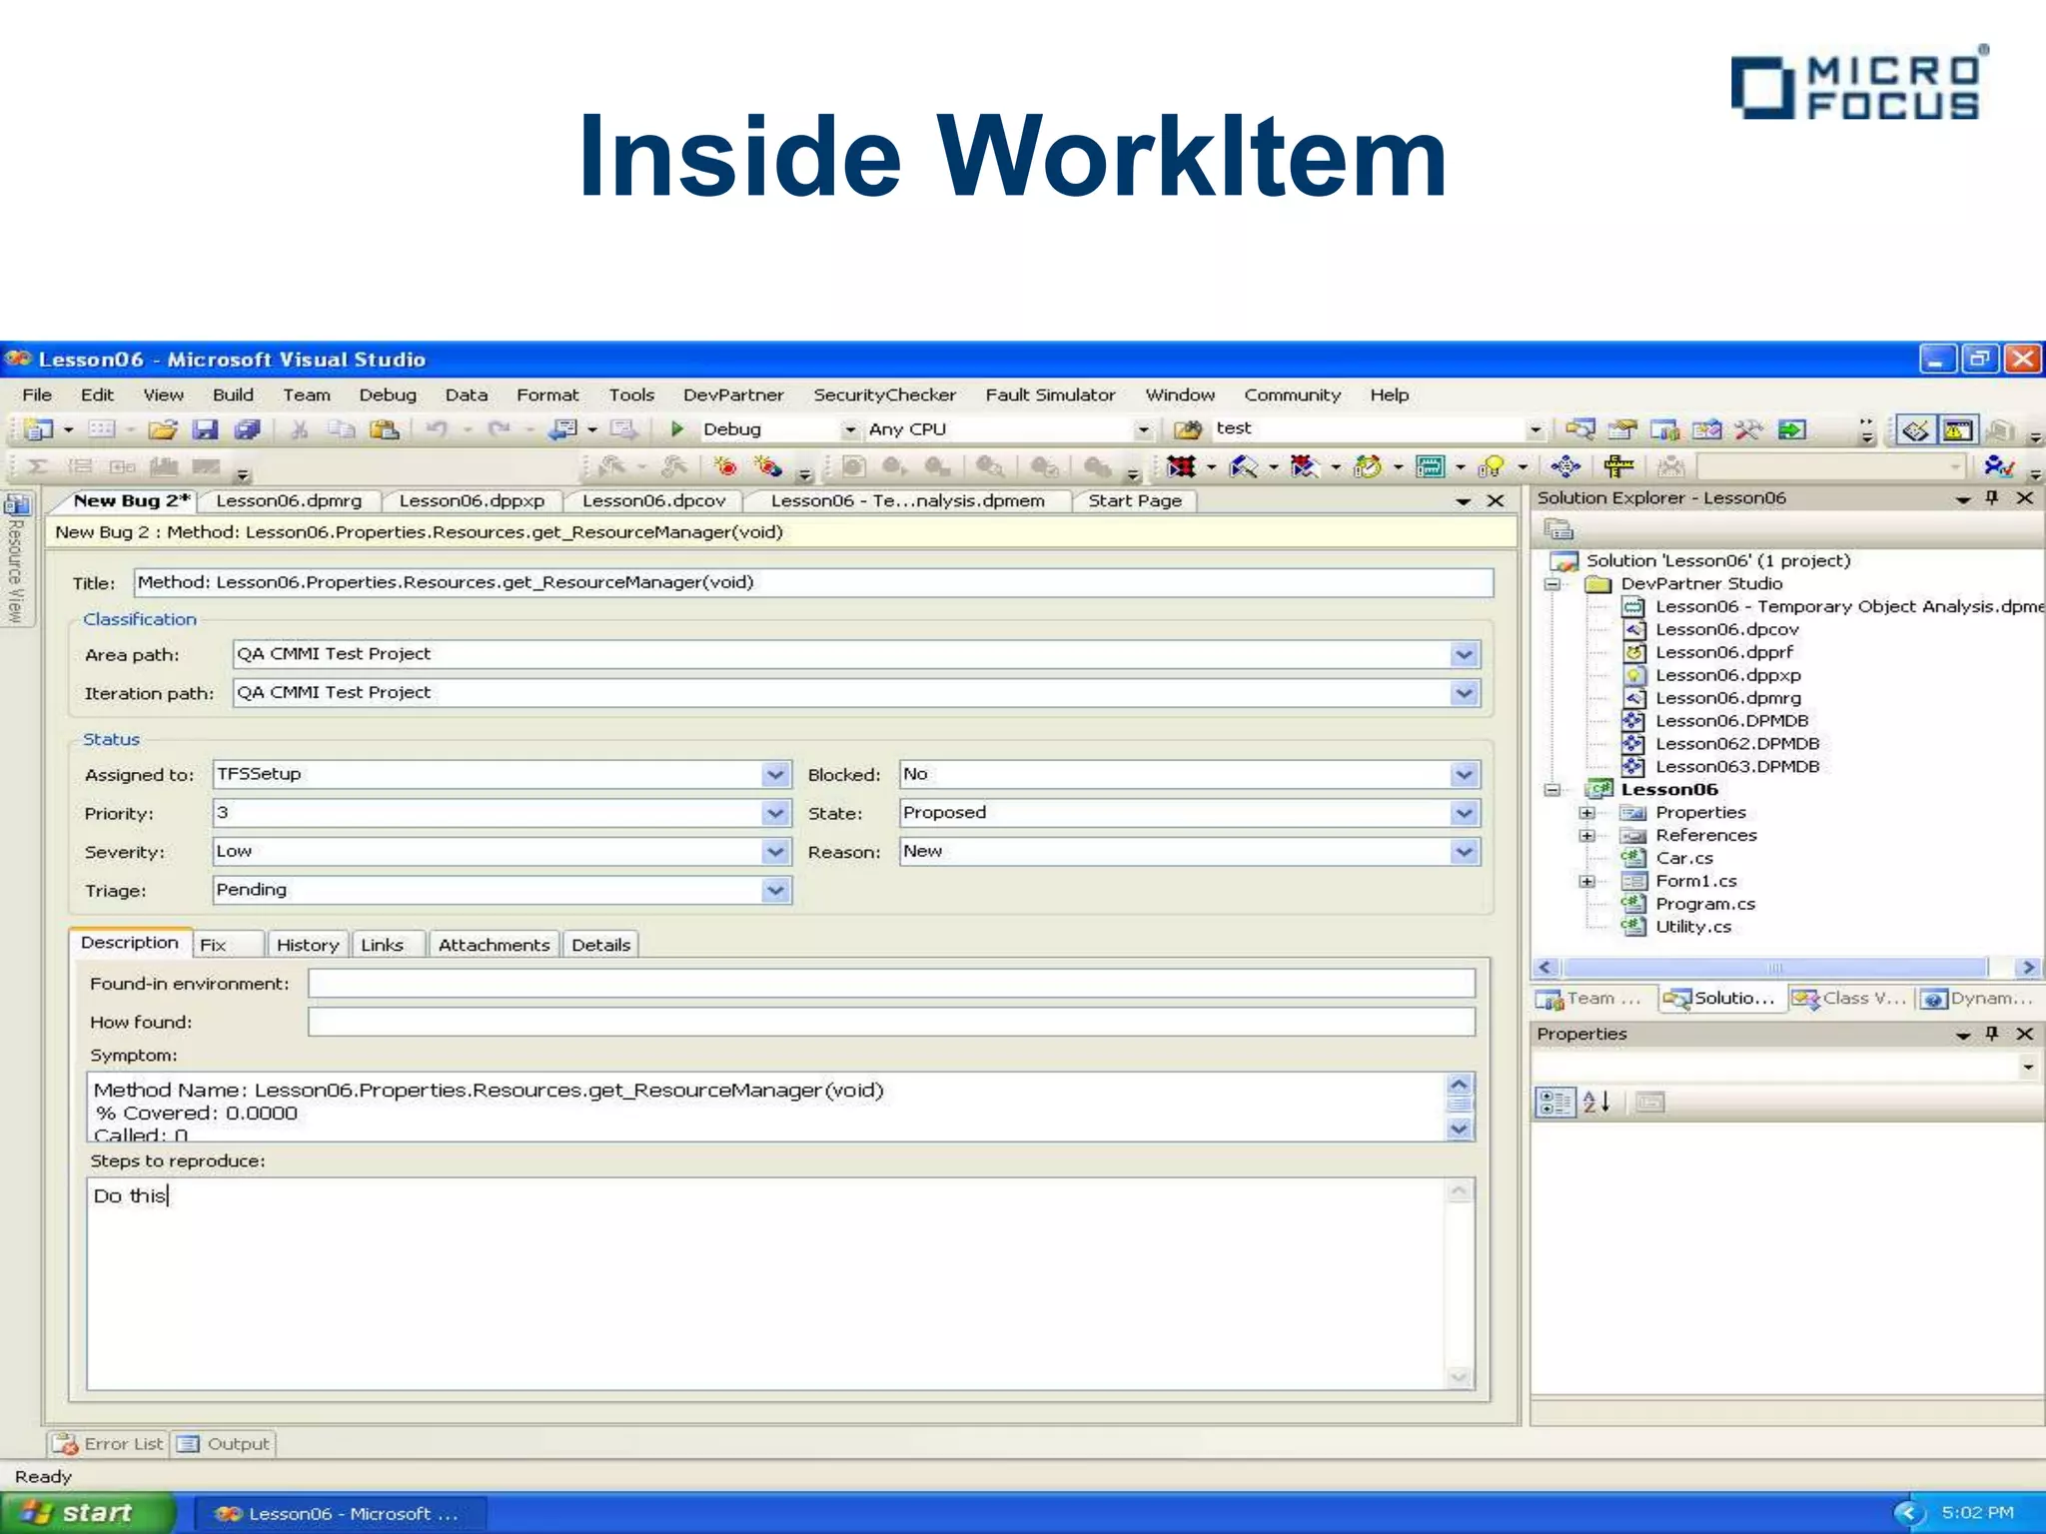Open the Assigned to dropdown

coord(775,774)
